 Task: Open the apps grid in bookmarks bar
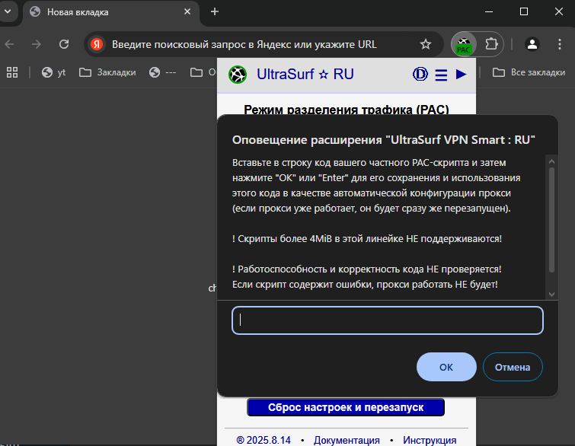tap(12, 72)
